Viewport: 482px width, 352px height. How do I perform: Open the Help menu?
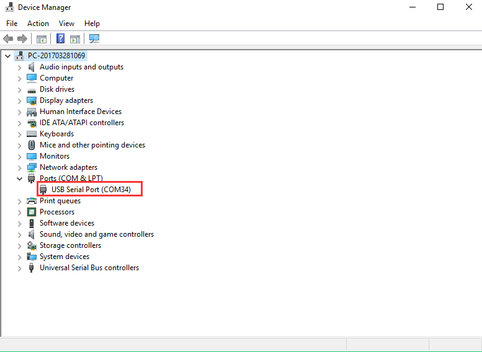coord(92,24)
